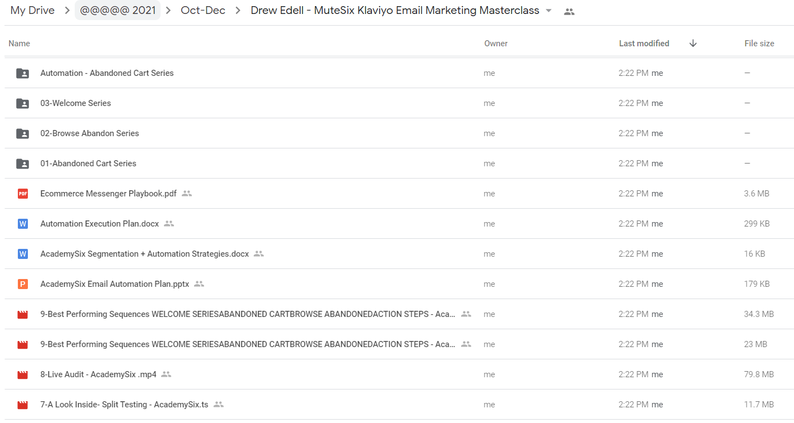Image resolution: width=794 pixels, height=423 pixels.
Task: Sort by the Last modified column header
Action: 644,44
